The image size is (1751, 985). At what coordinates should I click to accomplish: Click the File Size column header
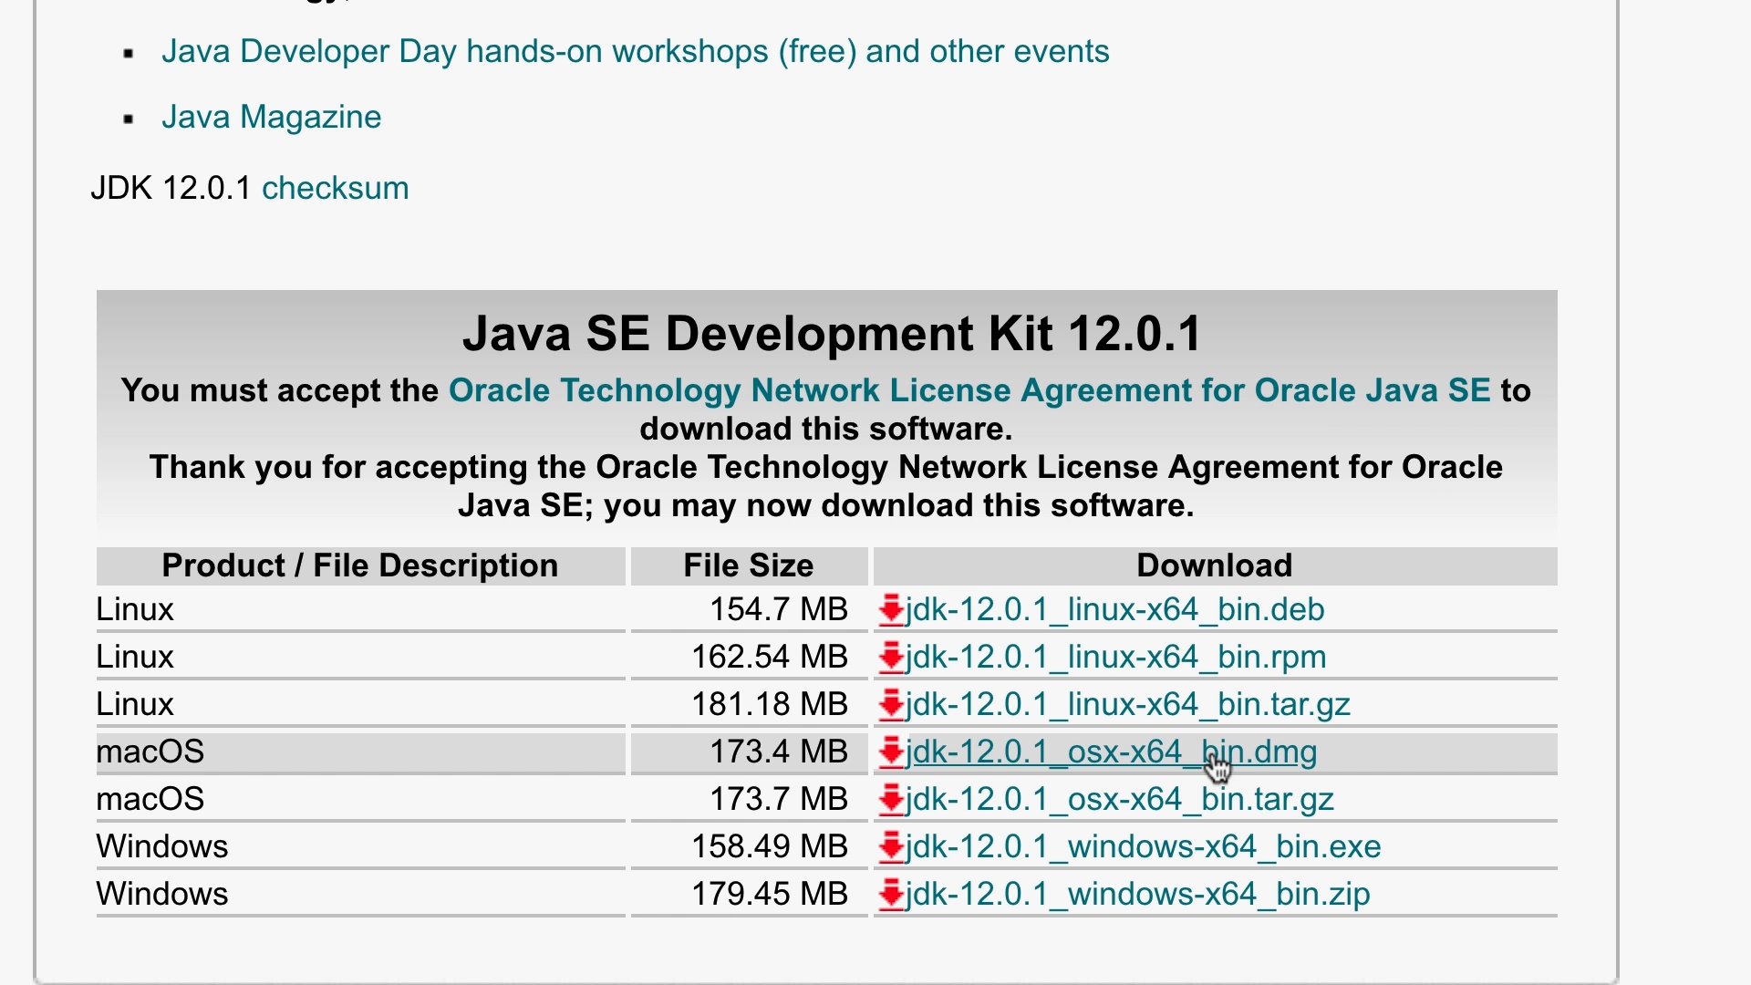[748, 565]
